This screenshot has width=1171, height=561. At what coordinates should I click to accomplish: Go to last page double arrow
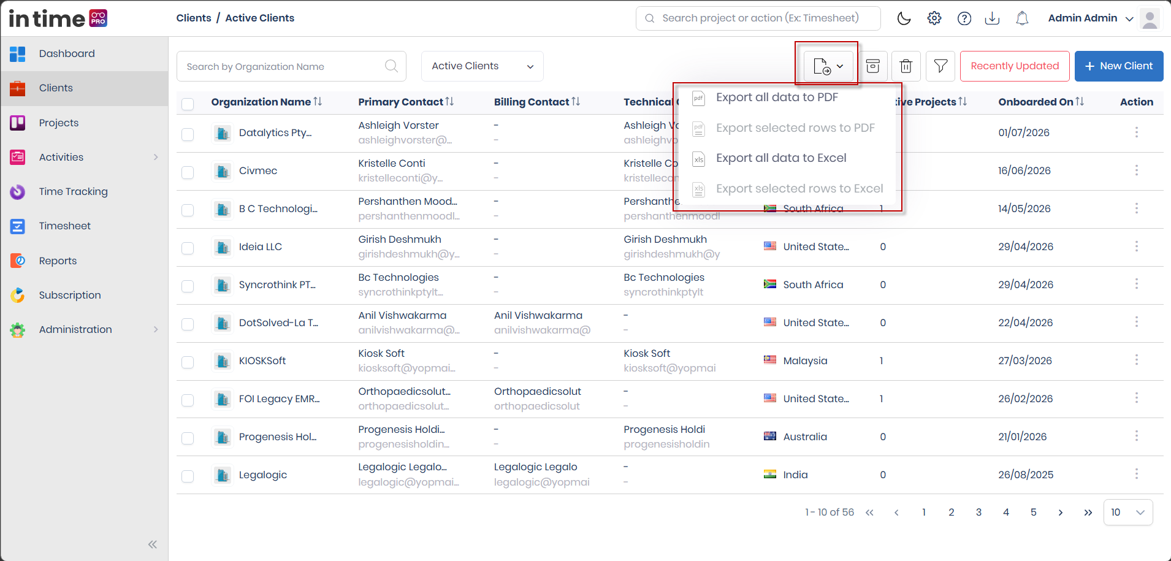pyautogui.click(x=1088, y=513)
